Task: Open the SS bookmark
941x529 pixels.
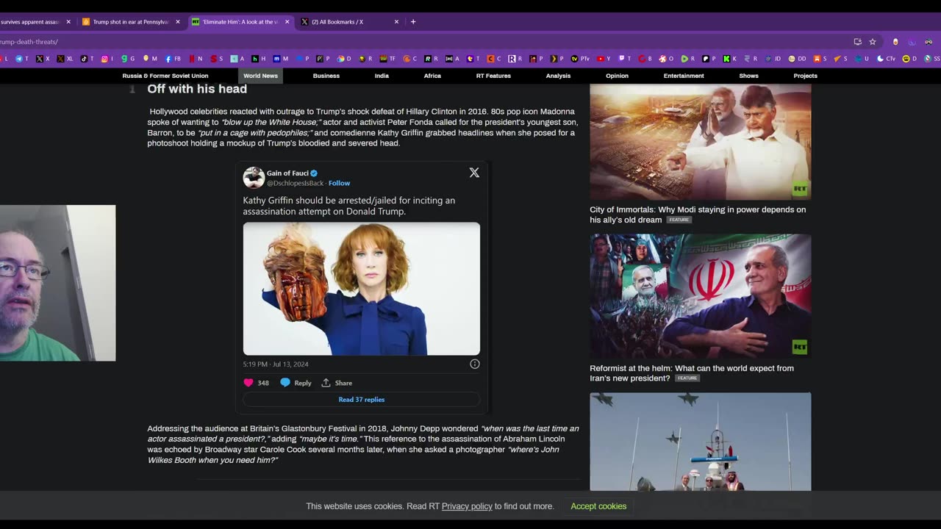Action: pyautogui.click(x=932, y=59)
